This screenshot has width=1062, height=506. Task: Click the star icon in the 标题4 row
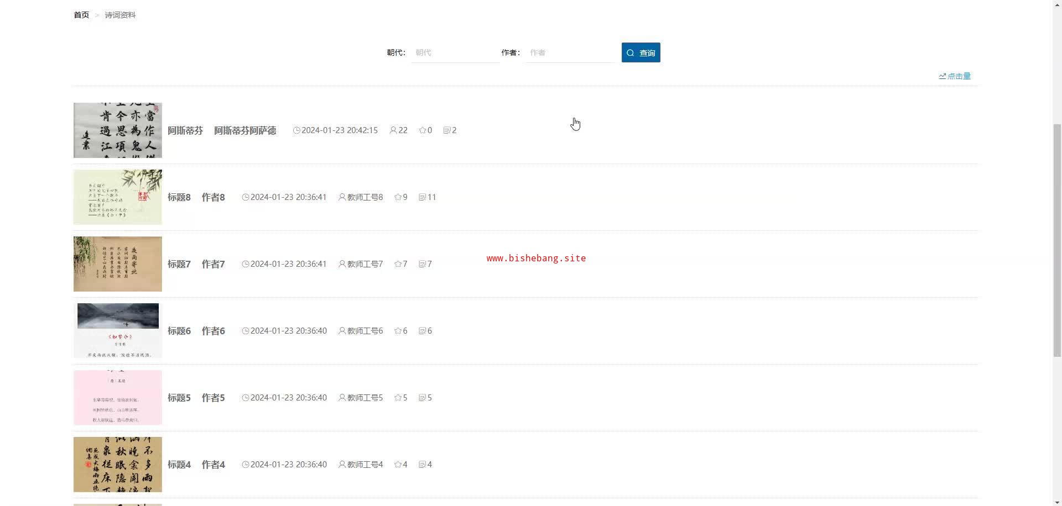click(x=398, y=465)
